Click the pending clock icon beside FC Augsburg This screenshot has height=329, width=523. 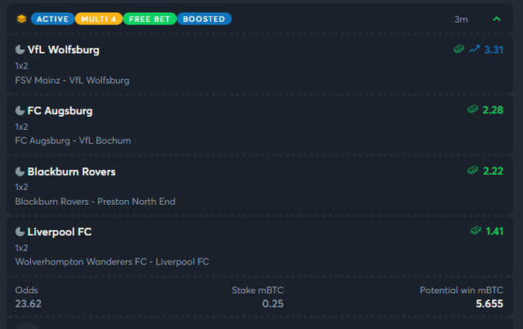point(20,111)
